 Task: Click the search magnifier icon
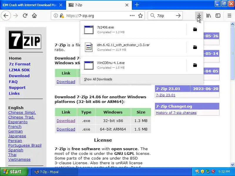pos(152,16)
